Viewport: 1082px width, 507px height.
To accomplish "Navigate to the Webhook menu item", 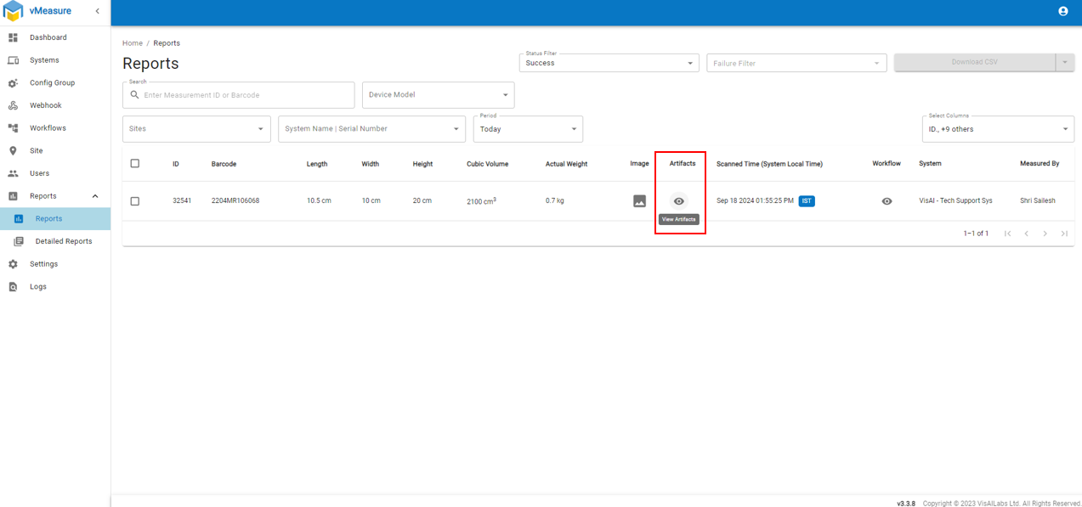I will click(45, 105).
